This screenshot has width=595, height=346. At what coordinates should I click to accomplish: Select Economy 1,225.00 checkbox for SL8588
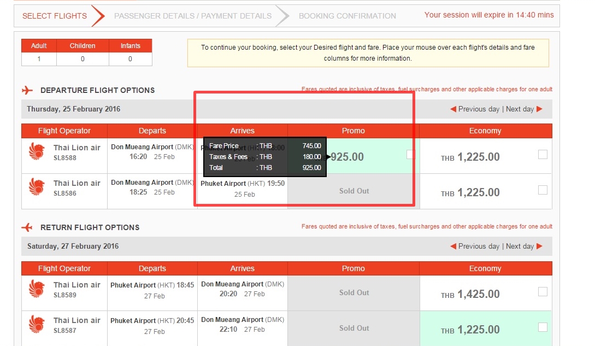tap(543, 154)
